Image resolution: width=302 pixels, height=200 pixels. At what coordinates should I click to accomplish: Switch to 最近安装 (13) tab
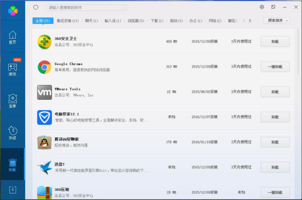tap(68, 21)
